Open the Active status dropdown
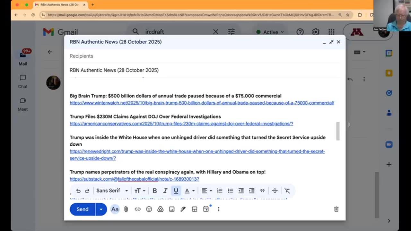Viewport: 411px width, 231px height. [270, 32]
